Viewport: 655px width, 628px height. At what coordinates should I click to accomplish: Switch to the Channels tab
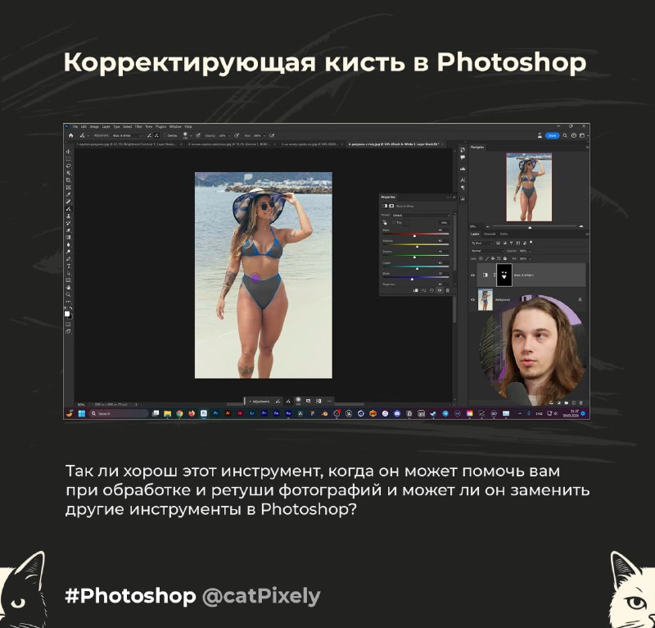coord(490,234)
